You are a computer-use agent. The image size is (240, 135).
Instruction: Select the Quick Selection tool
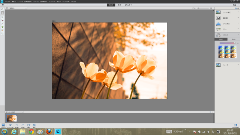2,17
